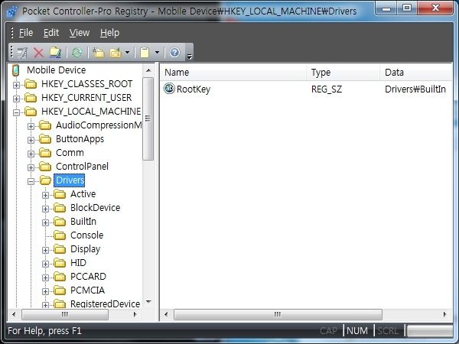Expand HKEY_CLASSES_ROOT node
Screen dimensions: 459x344
(16, 85)
